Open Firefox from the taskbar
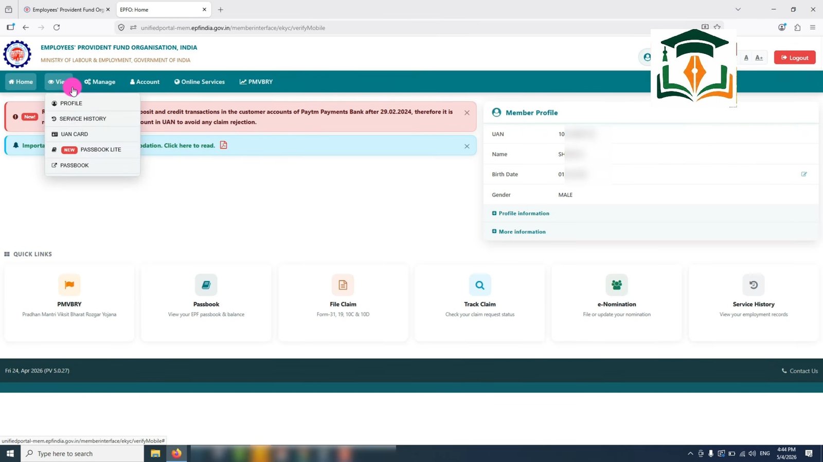The width and height of the screenshot is (823, 462). point(177,453)
